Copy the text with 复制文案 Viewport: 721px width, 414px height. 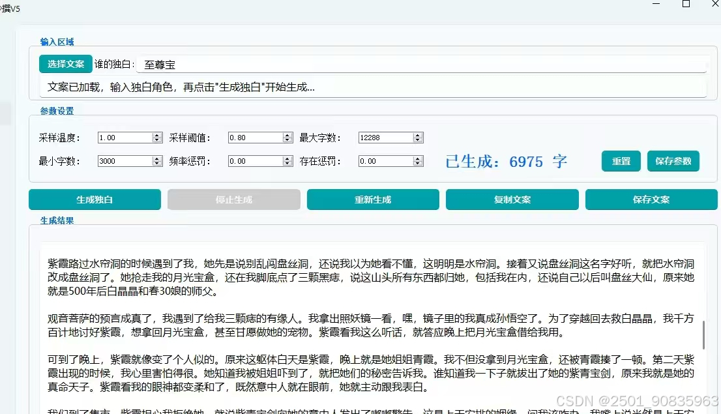coord(512,200)
